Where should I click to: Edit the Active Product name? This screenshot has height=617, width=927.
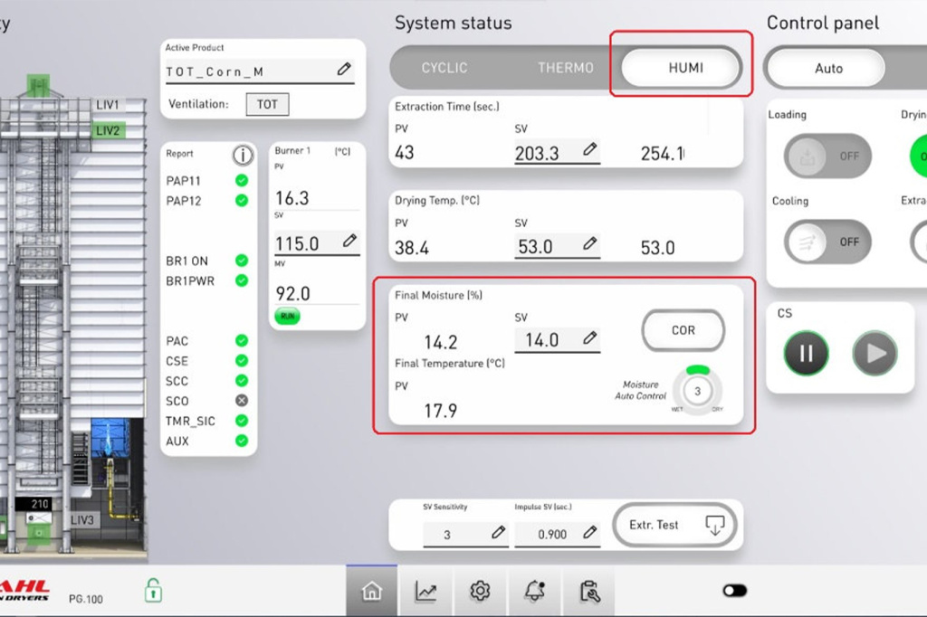[344, 70]
